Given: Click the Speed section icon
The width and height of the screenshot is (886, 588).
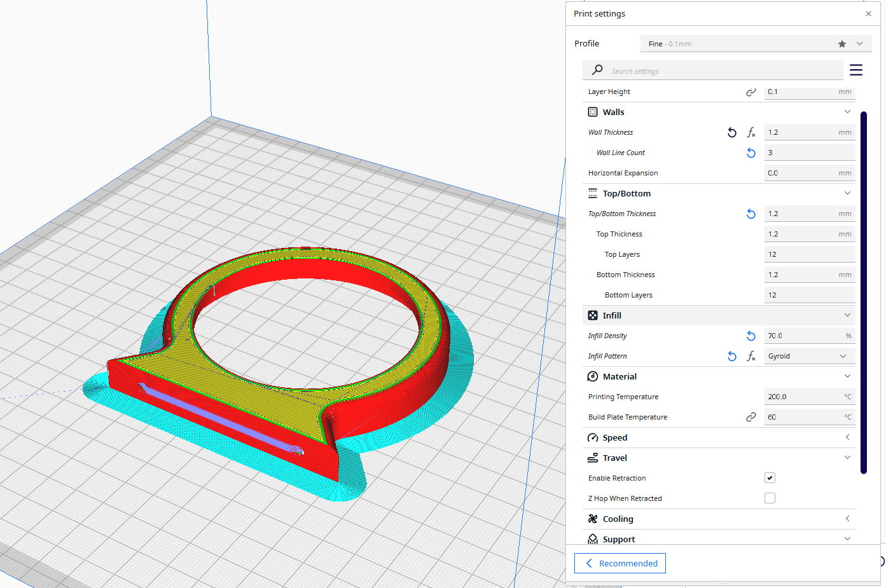Looking at the screenshot, I should [593, 437].
